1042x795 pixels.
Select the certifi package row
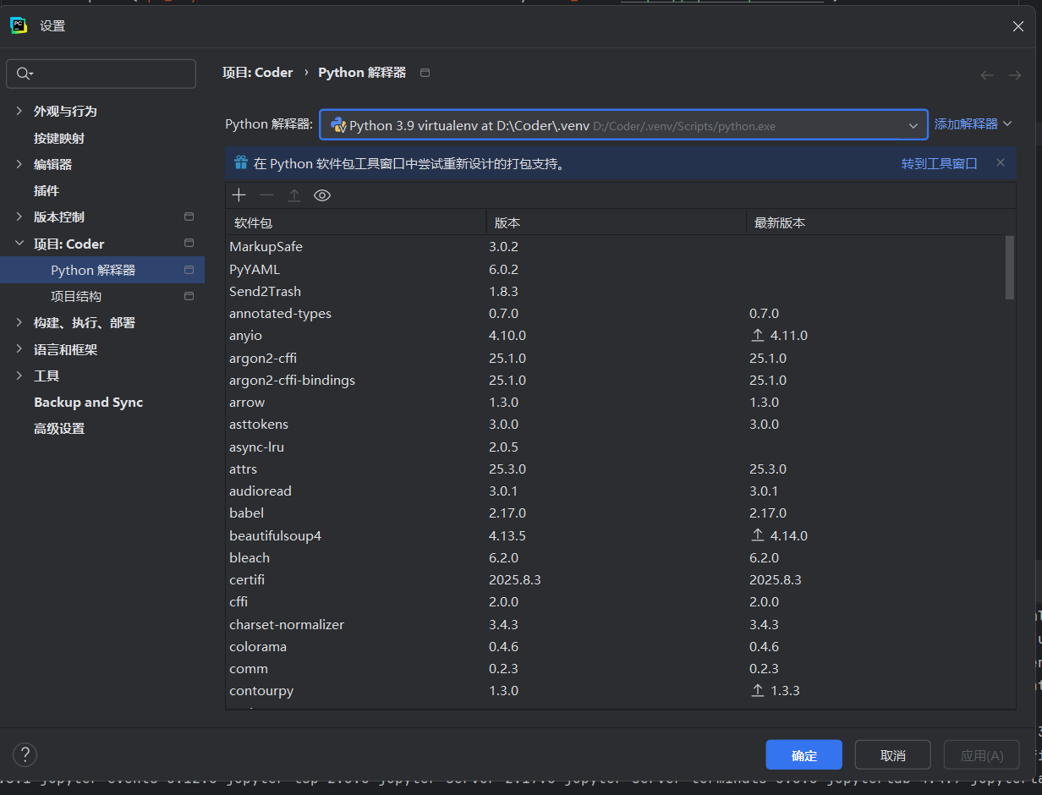coord(615,580)
